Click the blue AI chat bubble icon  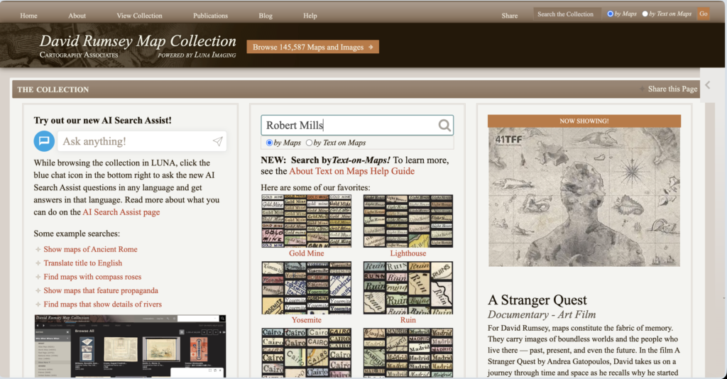pyautogui.click(x=44, y=141)
